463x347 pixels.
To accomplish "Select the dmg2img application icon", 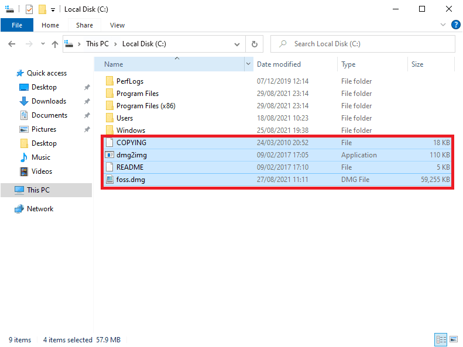I will click(x=109, y=155).
